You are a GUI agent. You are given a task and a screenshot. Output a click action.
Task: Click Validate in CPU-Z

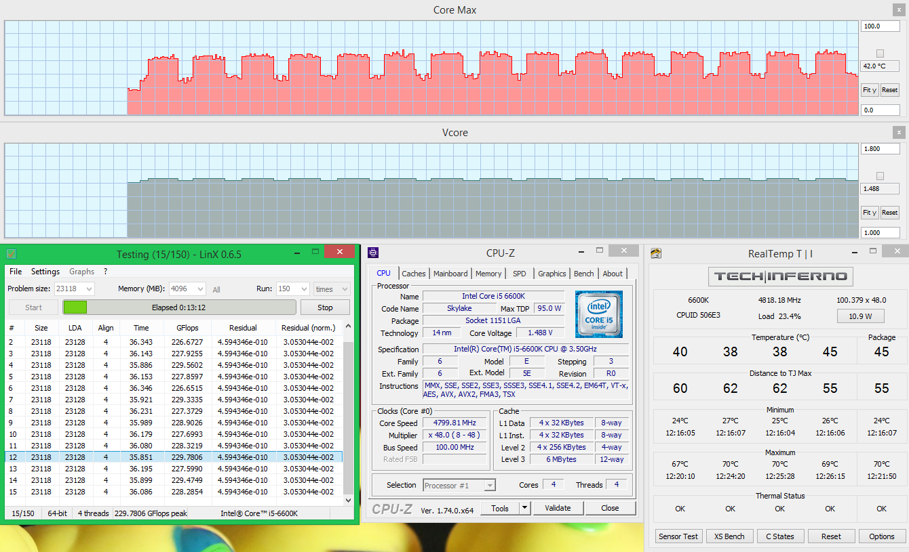coord(558,508)
